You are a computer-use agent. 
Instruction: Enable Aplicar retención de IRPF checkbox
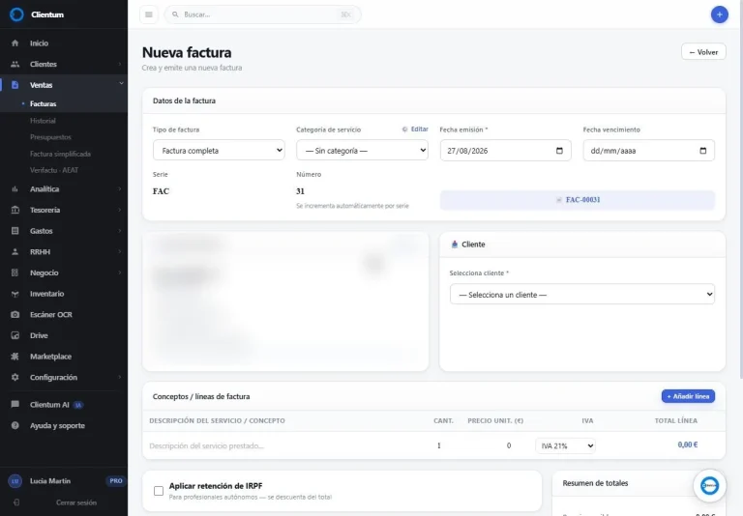(x=159, y=491)
